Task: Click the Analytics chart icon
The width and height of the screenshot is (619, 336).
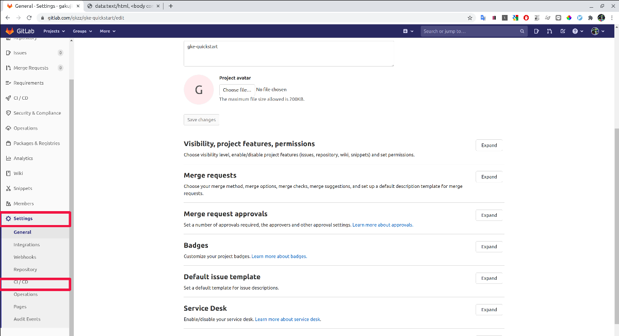Action: pyautogui.click(x=8, y=158)
